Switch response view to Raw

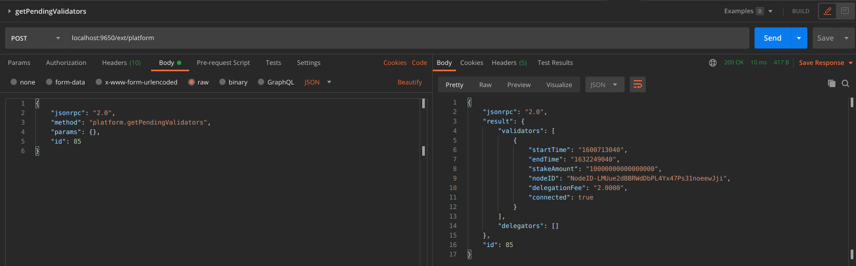click(x=486, y=84)
